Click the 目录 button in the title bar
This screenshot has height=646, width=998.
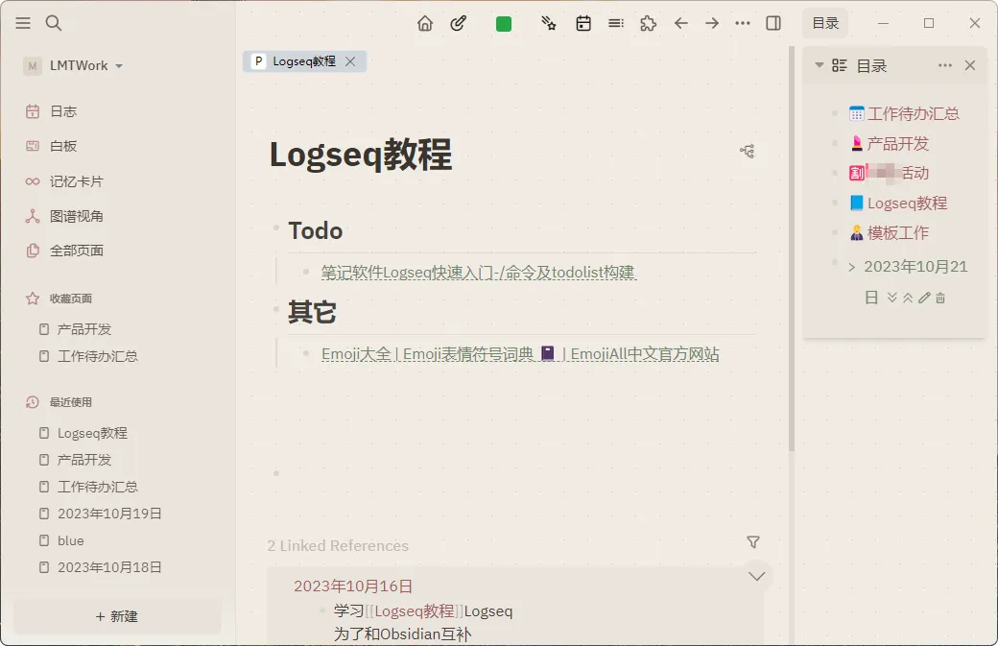pos(825,24)
